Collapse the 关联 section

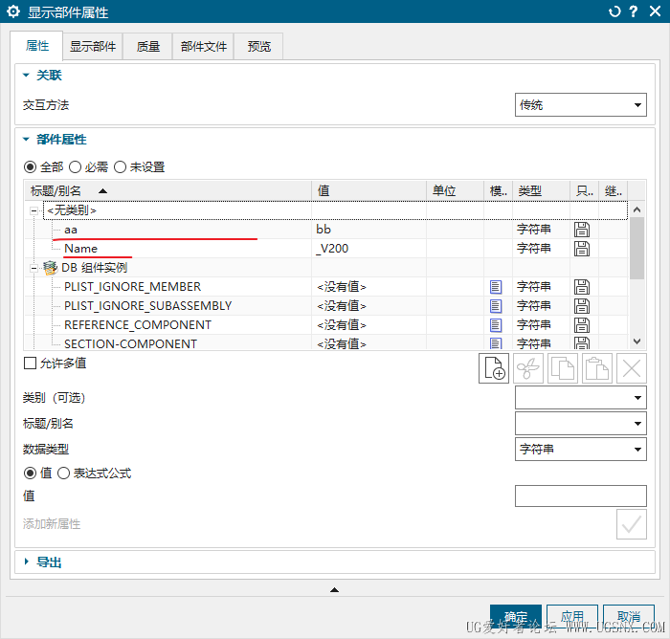pyautogui.click(x=26, y=76)
